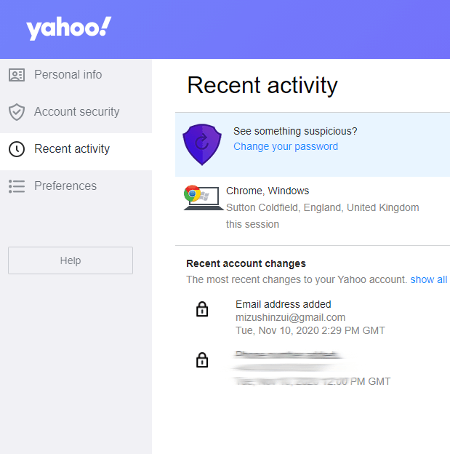Open the Personal info menu item

click(x=68, y=75)
